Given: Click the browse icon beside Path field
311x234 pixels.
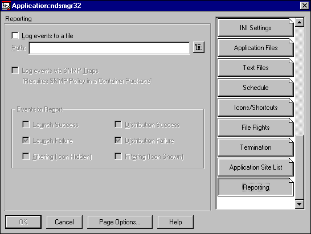Looking at the screenshot, I should coord(199,47).
